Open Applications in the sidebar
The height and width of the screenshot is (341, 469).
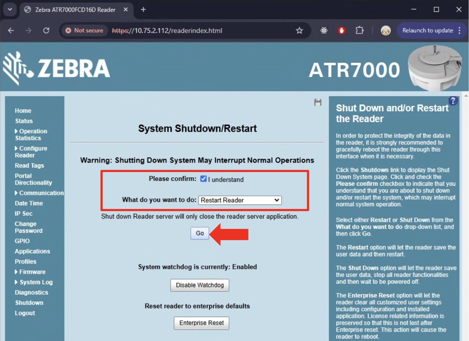pyautogui.click(x=32, y=251)
